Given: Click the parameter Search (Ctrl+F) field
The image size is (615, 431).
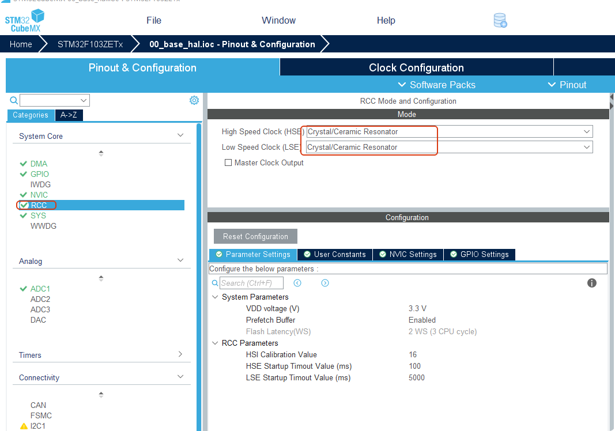Looking at the screenshot, I should point(251,283).
